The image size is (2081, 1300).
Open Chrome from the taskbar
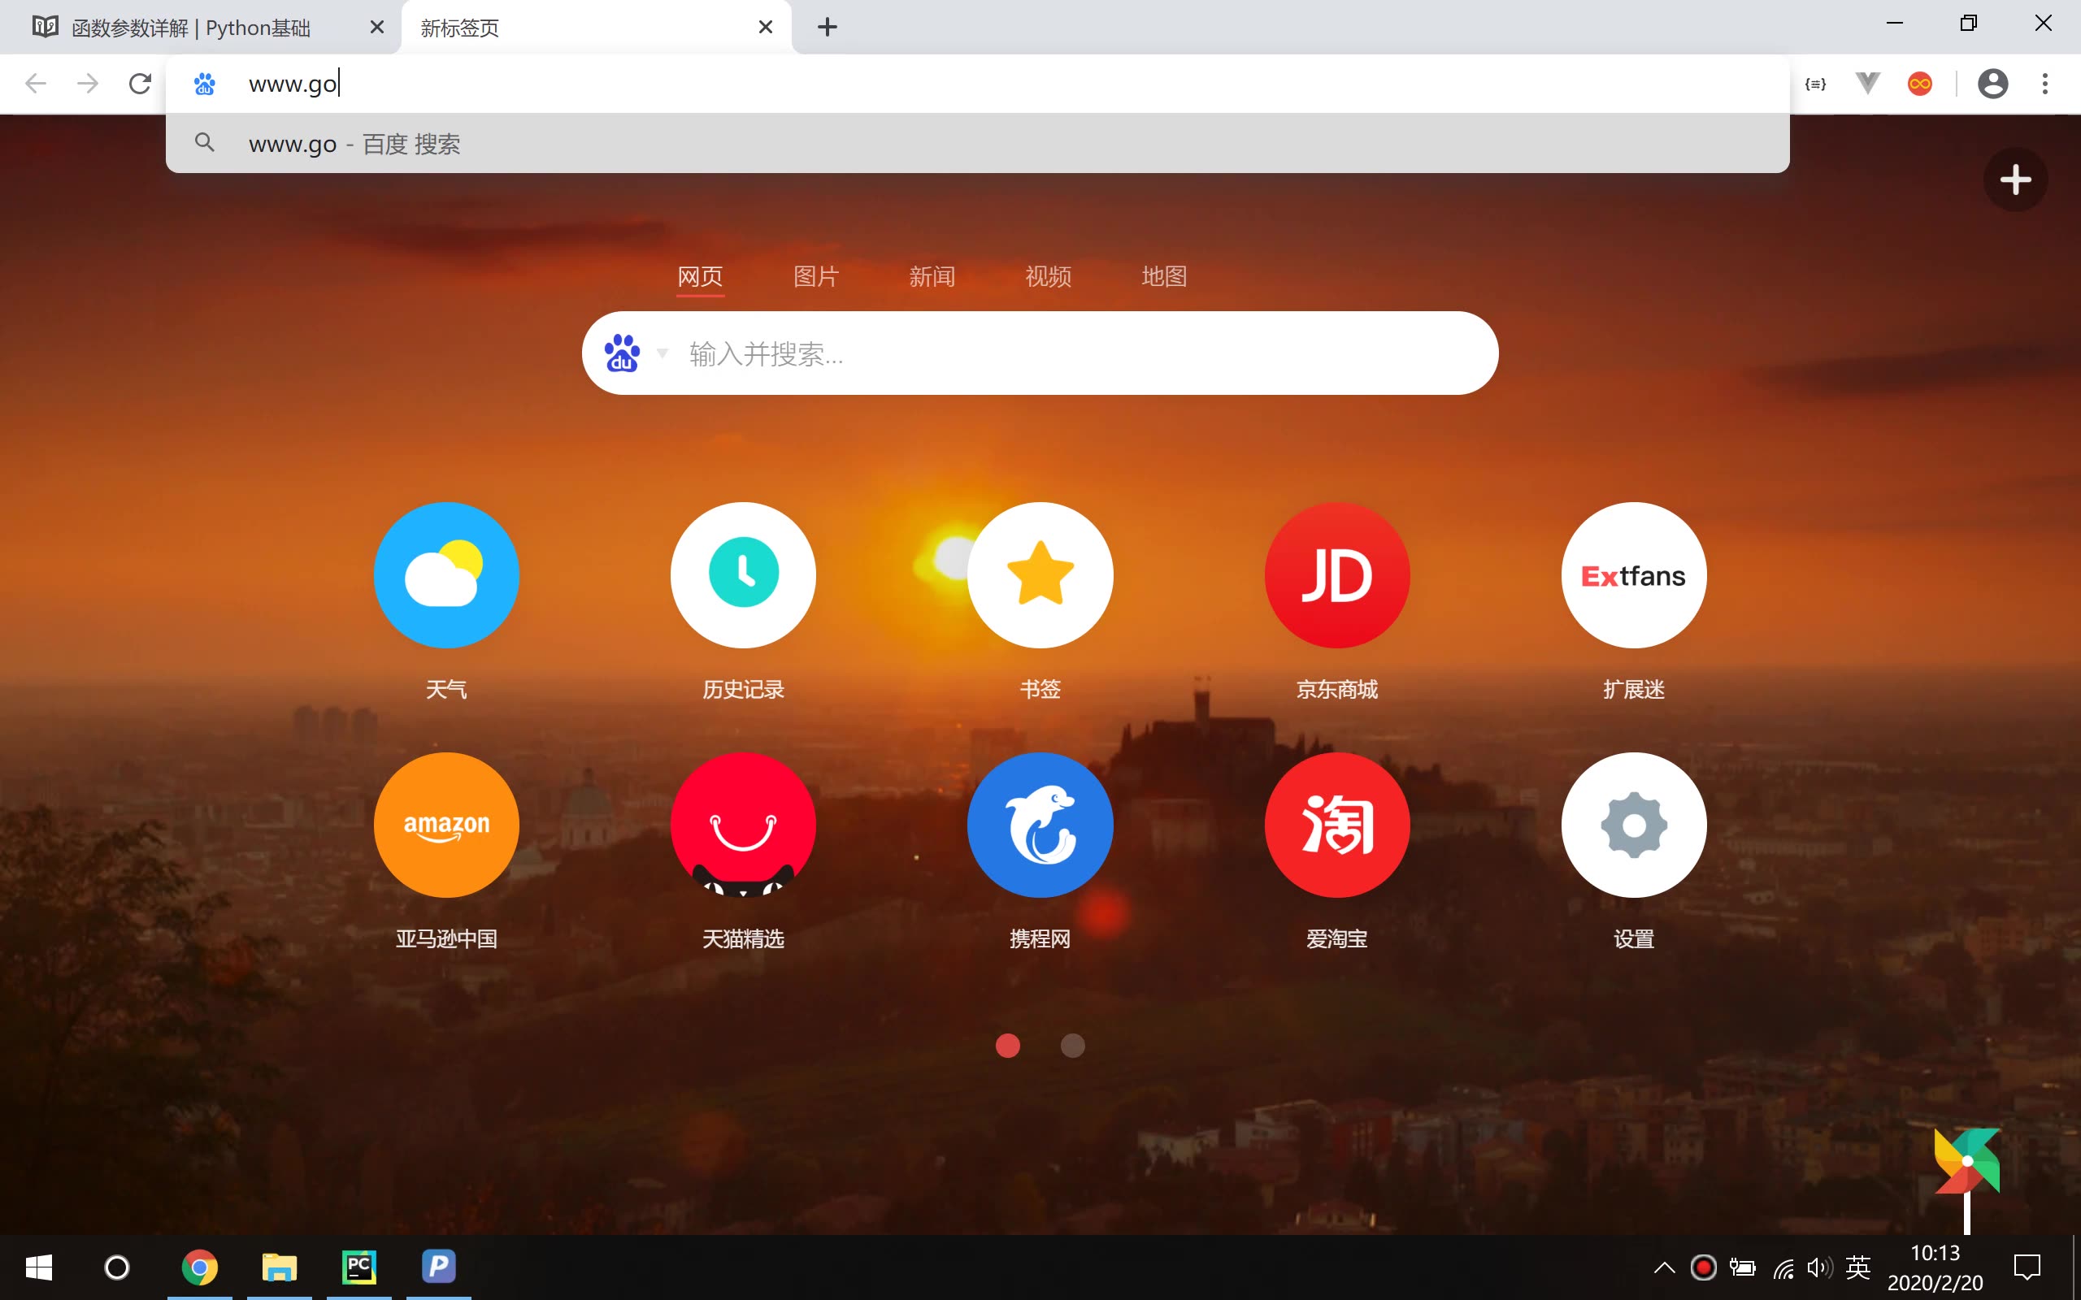[x=199, y=1267]
